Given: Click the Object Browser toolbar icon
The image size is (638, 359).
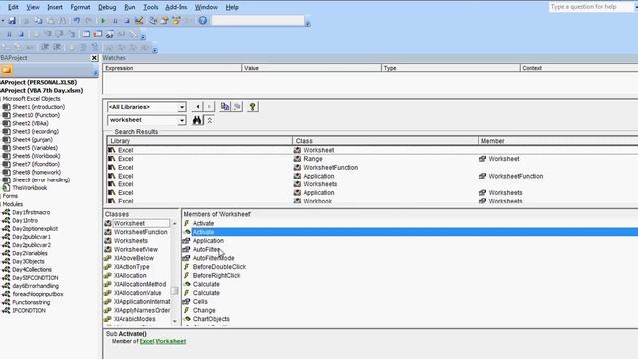Looking at the screenshot, I should pyautogui.click(x=177, y=20).
